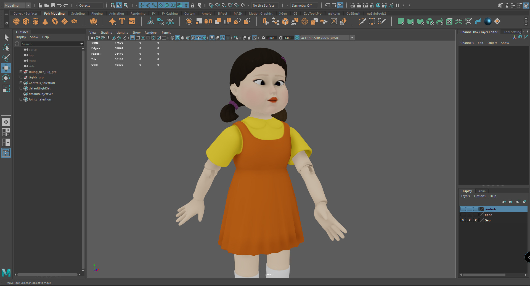
Task: Select the arrow Select tool in toolbox
Action: pos(6,37)
